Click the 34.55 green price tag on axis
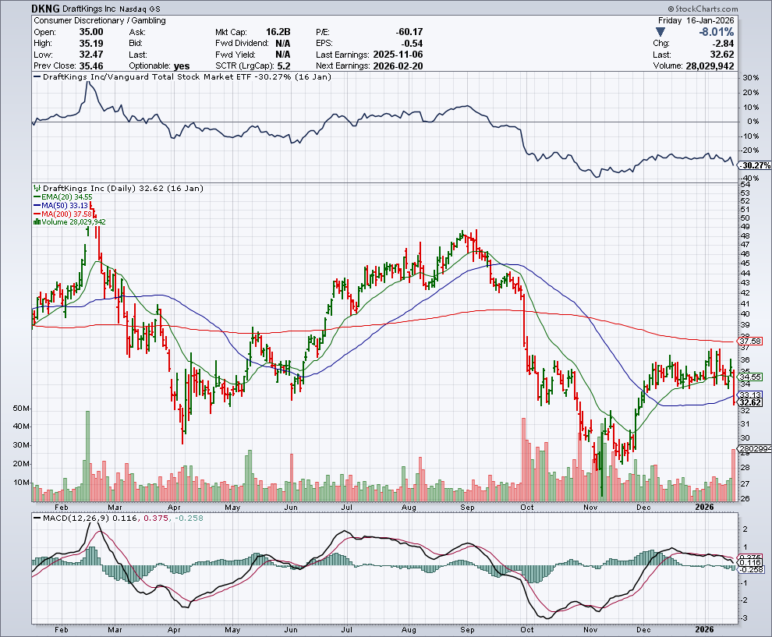Screen dimensions: 772x637 pyautogui.click(x=750, y=377)
